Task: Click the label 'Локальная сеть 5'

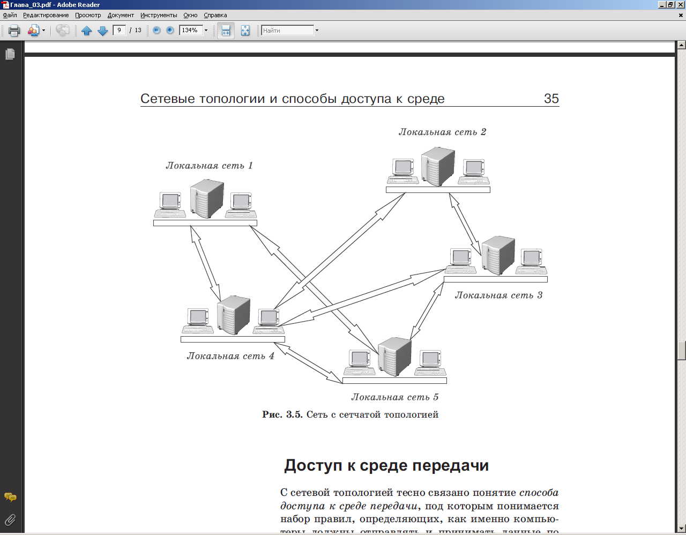Action: pyautogui.click(x=395, y=397)
